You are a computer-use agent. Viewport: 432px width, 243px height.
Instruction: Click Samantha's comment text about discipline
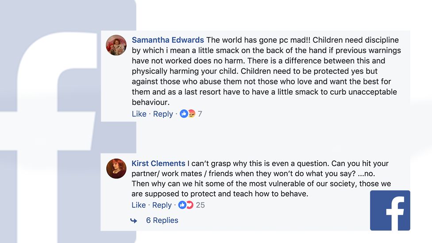pyautogui.click(x=266, y=71)
